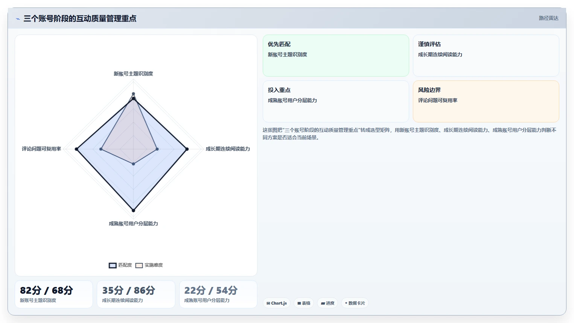Open the 投入重点 card
Viewport: 574px width, 323px height.
[x=336, y=101]
